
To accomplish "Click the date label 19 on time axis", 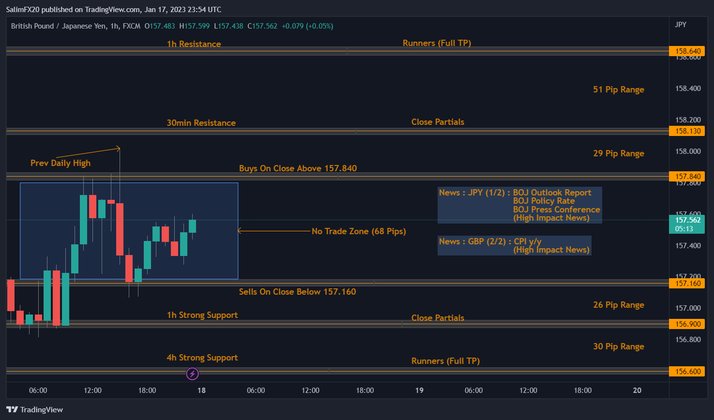I will pyautogui.click(x=419, y=390).
